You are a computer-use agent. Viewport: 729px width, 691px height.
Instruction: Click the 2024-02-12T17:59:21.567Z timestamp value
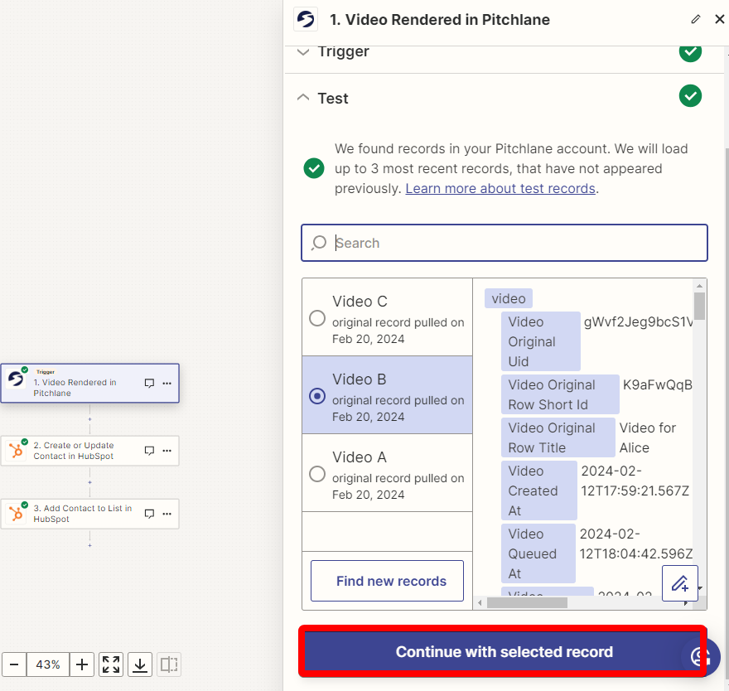[635, 481]
